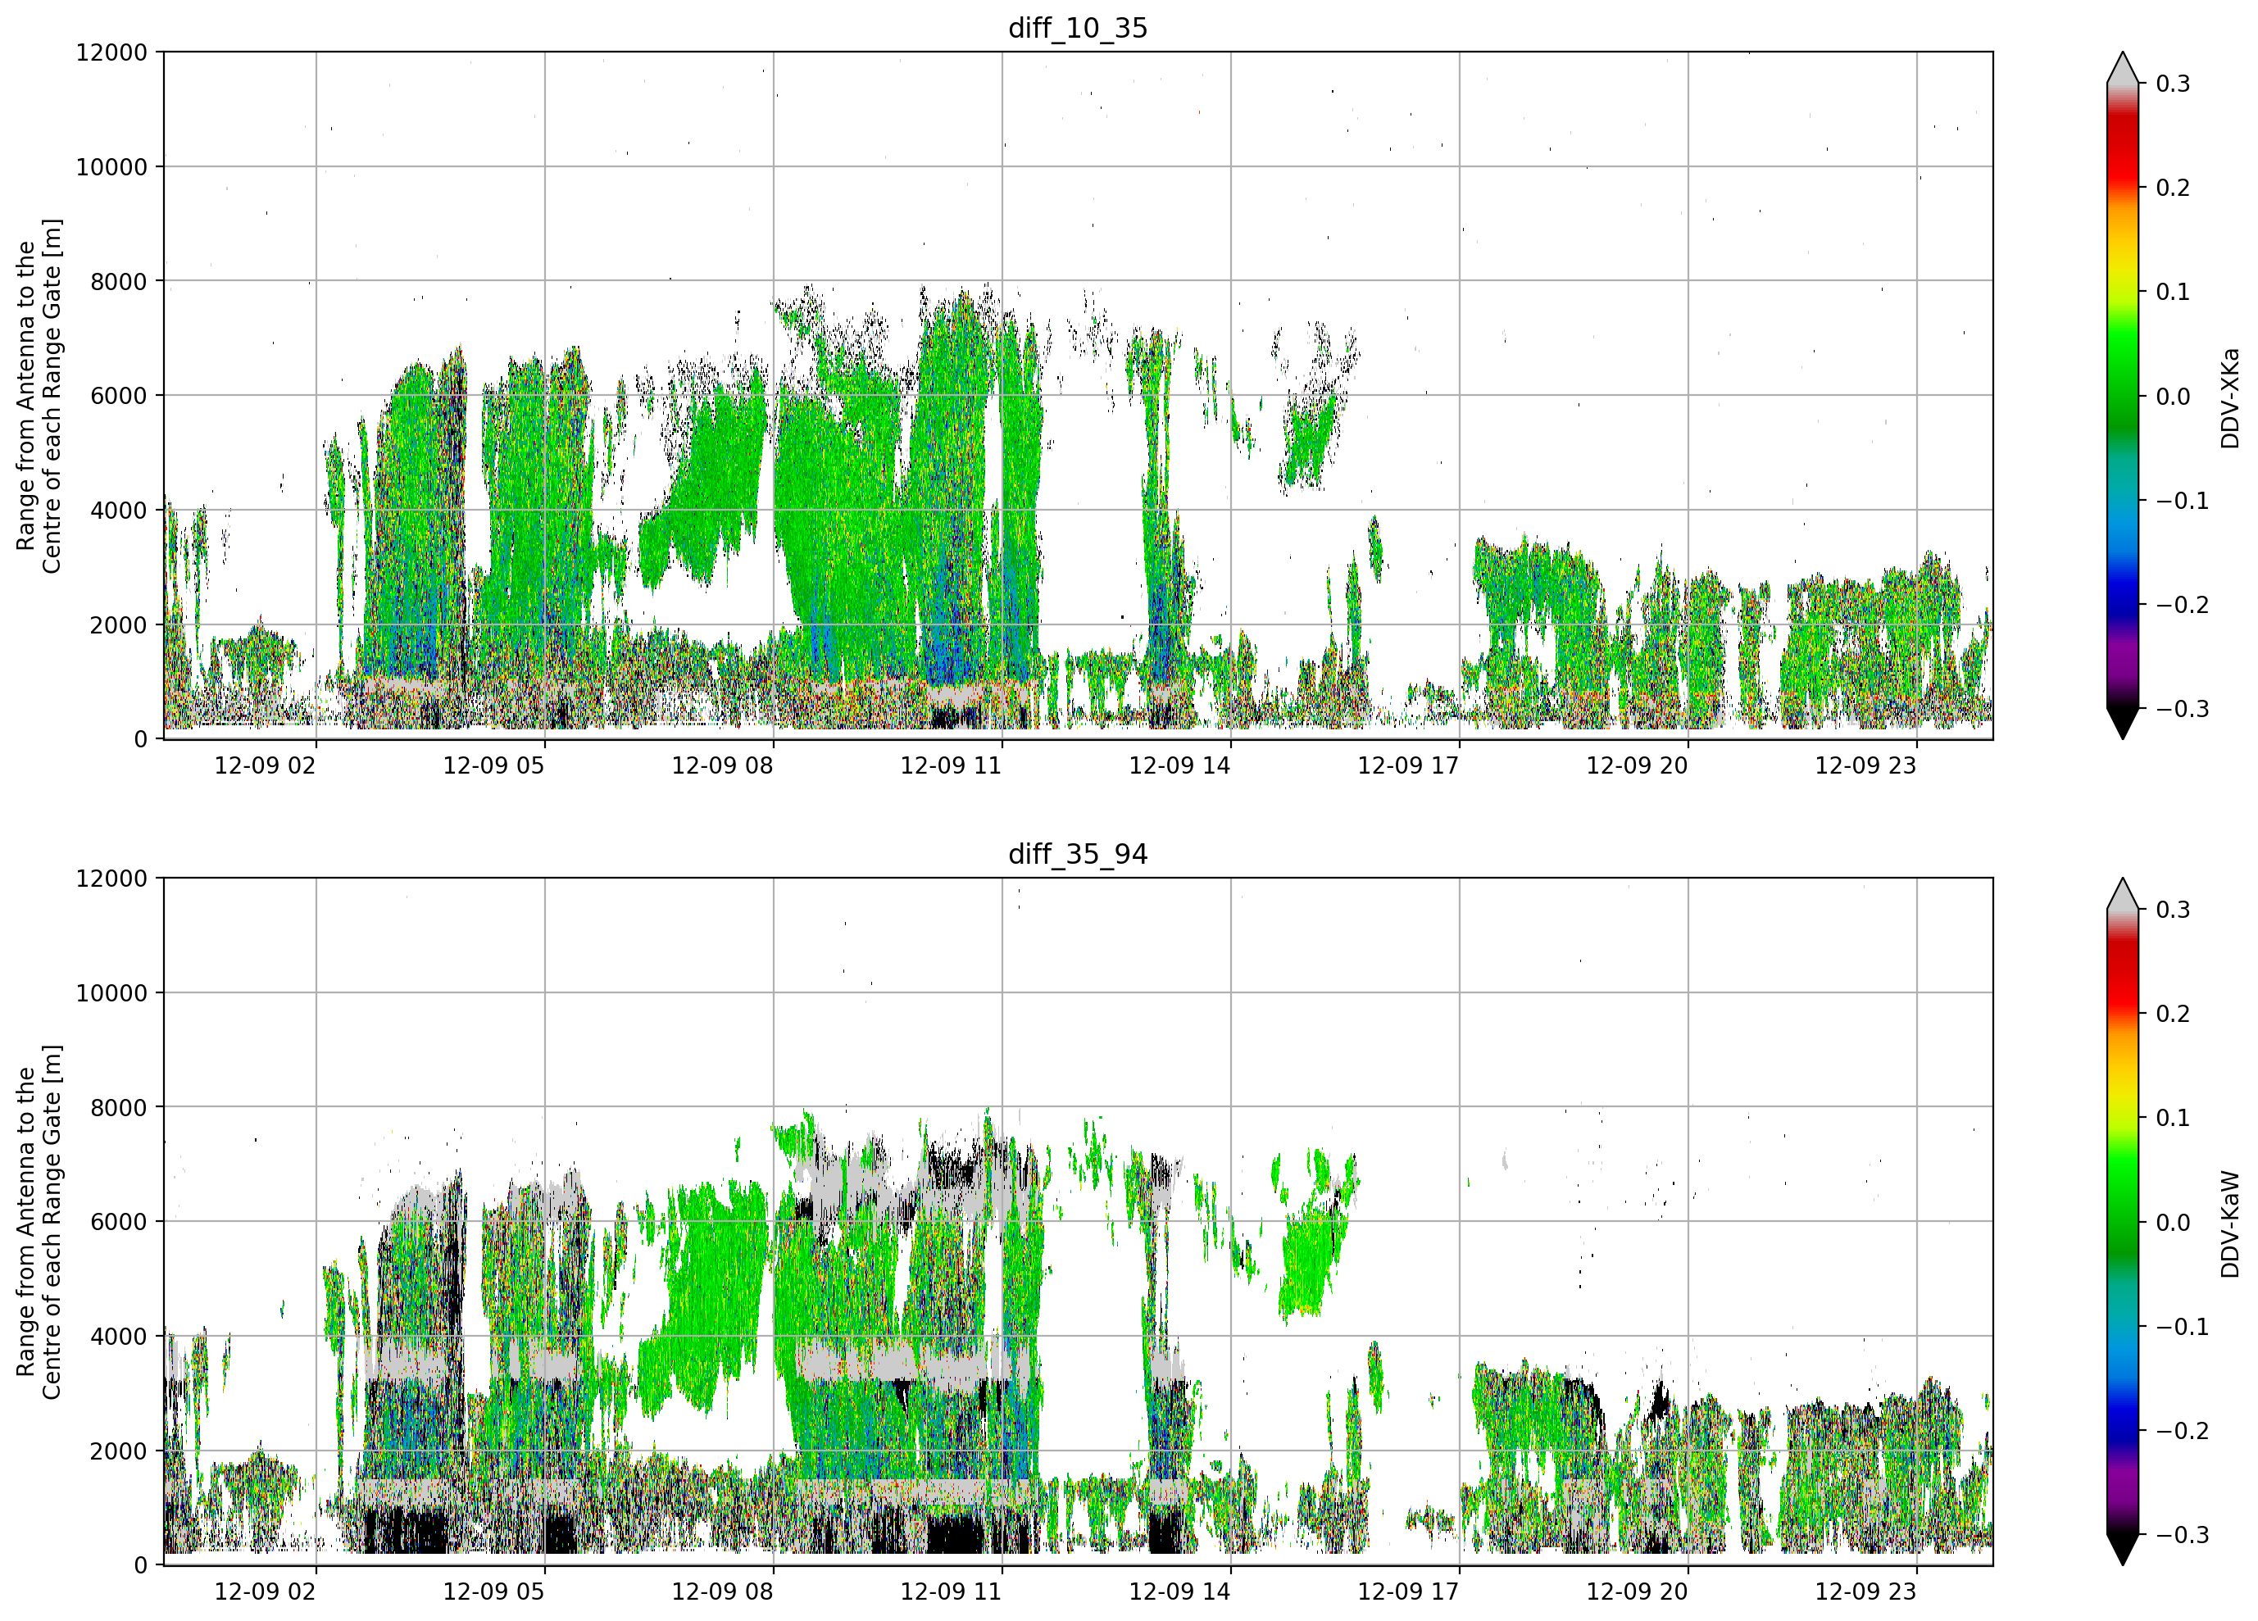The height and width of the screenshot is (1621, 2258).
Task: Click the upper arrow of DDV-XKa colorbar
Action: [x=2123, y=68]
